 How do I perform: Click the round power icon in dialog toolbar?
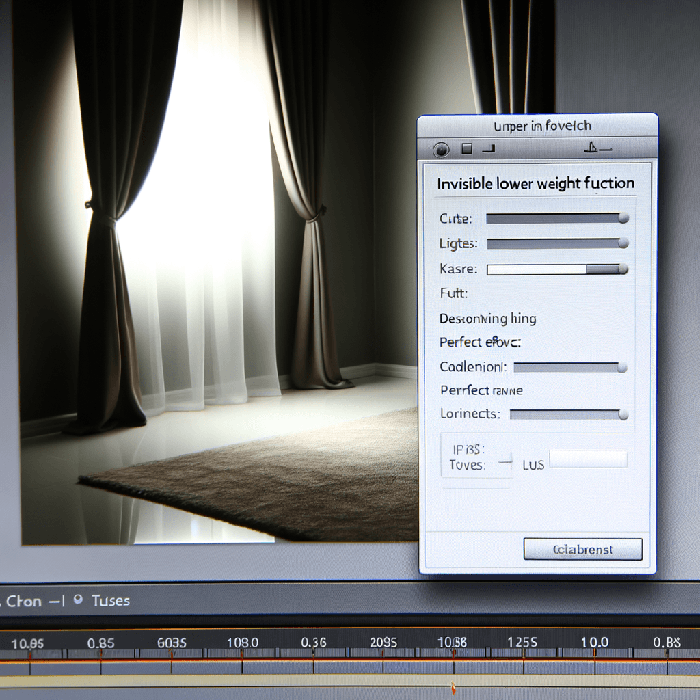[x=441, y=150]
